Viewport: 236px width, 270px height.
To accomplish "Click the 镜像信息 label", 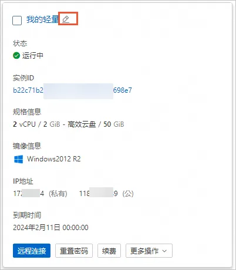I will [27, 146].
